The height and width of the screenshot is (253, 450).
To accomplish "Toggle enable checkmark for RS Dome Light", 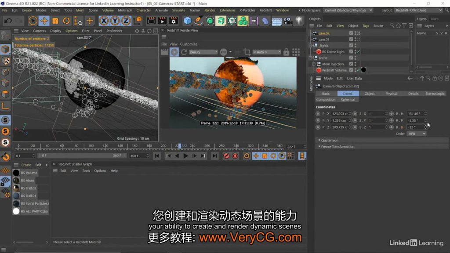I will (358, 52).
